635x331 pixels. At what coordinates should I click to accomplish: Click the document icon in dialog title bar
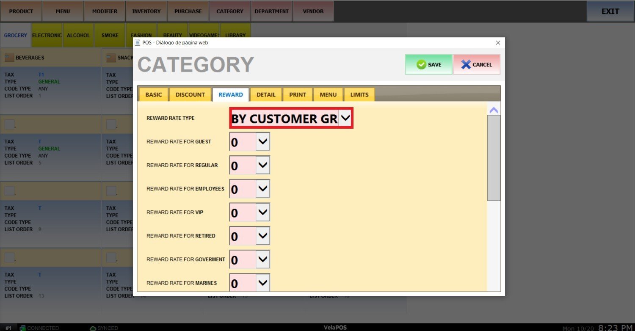(x=138, y=43)
